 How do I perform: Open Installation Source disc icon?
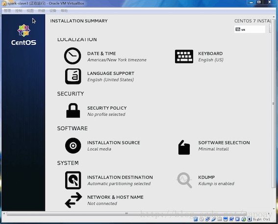coord(73,146)
